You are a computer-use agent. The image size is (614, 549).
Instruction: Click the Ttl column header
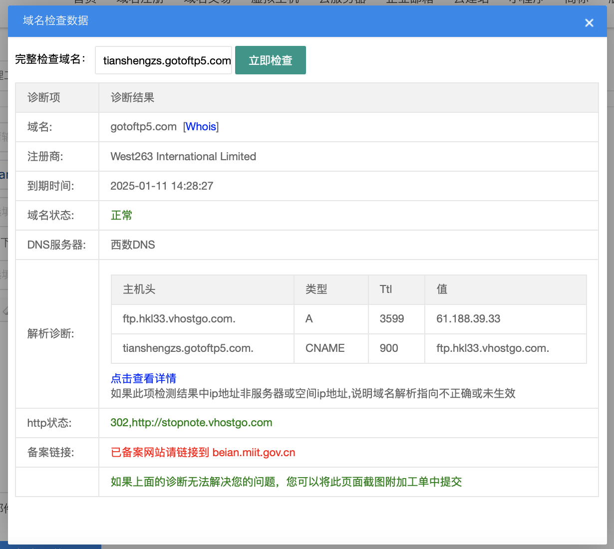tap(386, 289)
